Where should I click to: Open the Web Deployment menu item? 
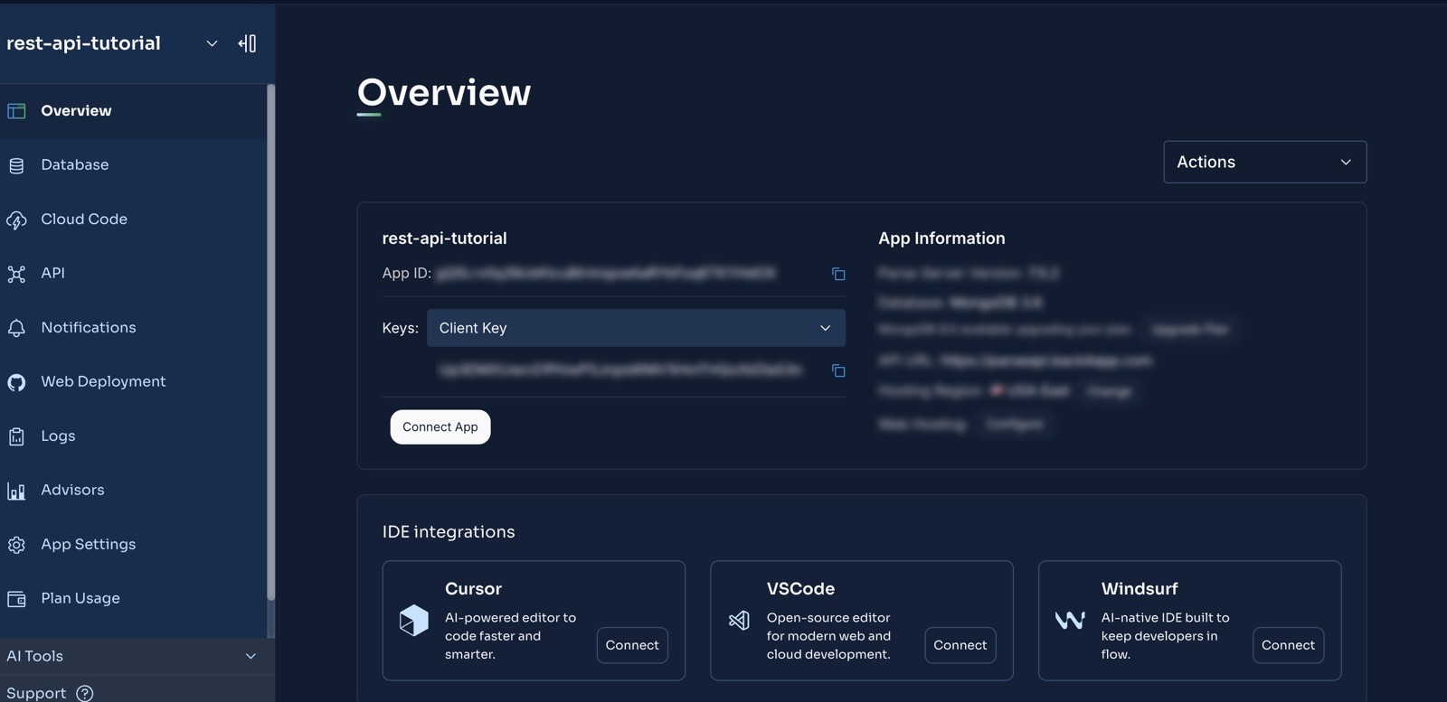(134, 382)
